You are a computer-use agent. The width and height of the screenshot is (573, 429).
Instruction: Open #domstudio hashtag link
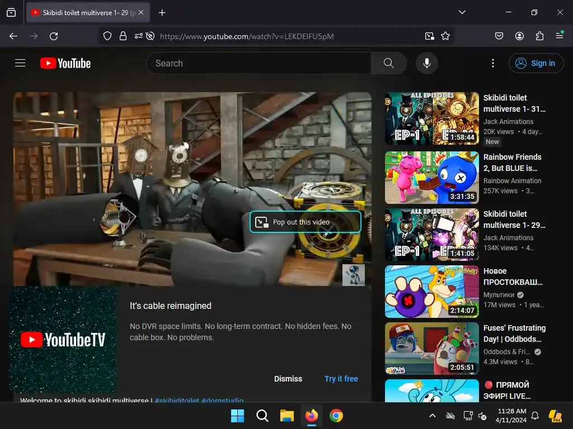222,400
